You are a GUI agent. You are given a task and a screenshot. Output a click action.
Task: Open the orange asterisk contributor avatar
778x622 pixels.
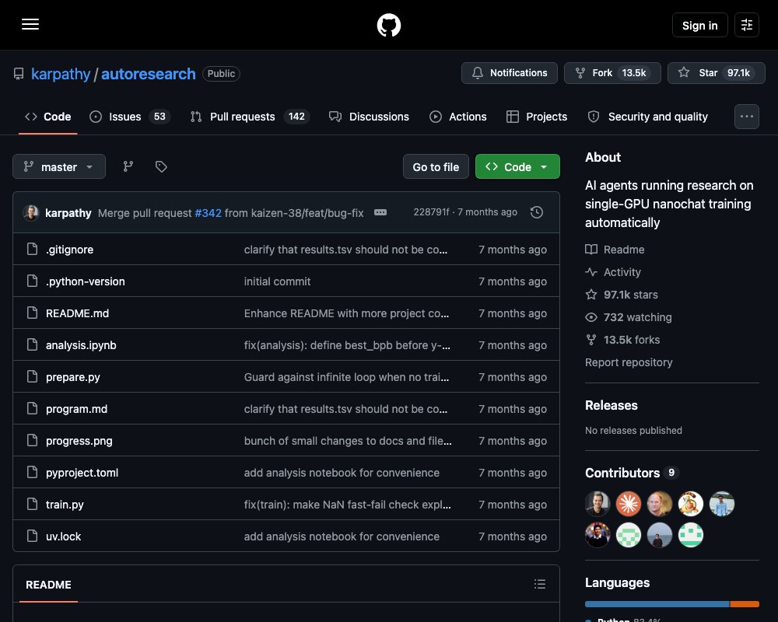[x=629, y=504]
